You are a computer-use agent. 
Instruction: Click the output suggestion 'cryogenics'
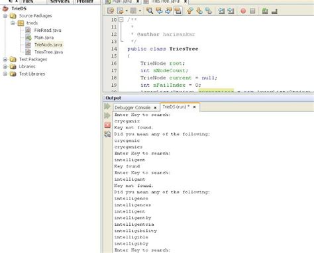pyautogui.click(x=129, y=147)
